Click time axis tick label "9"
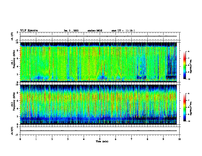This screenshot has width=202, height=156. pyautogui.click(x=163, y=139)
